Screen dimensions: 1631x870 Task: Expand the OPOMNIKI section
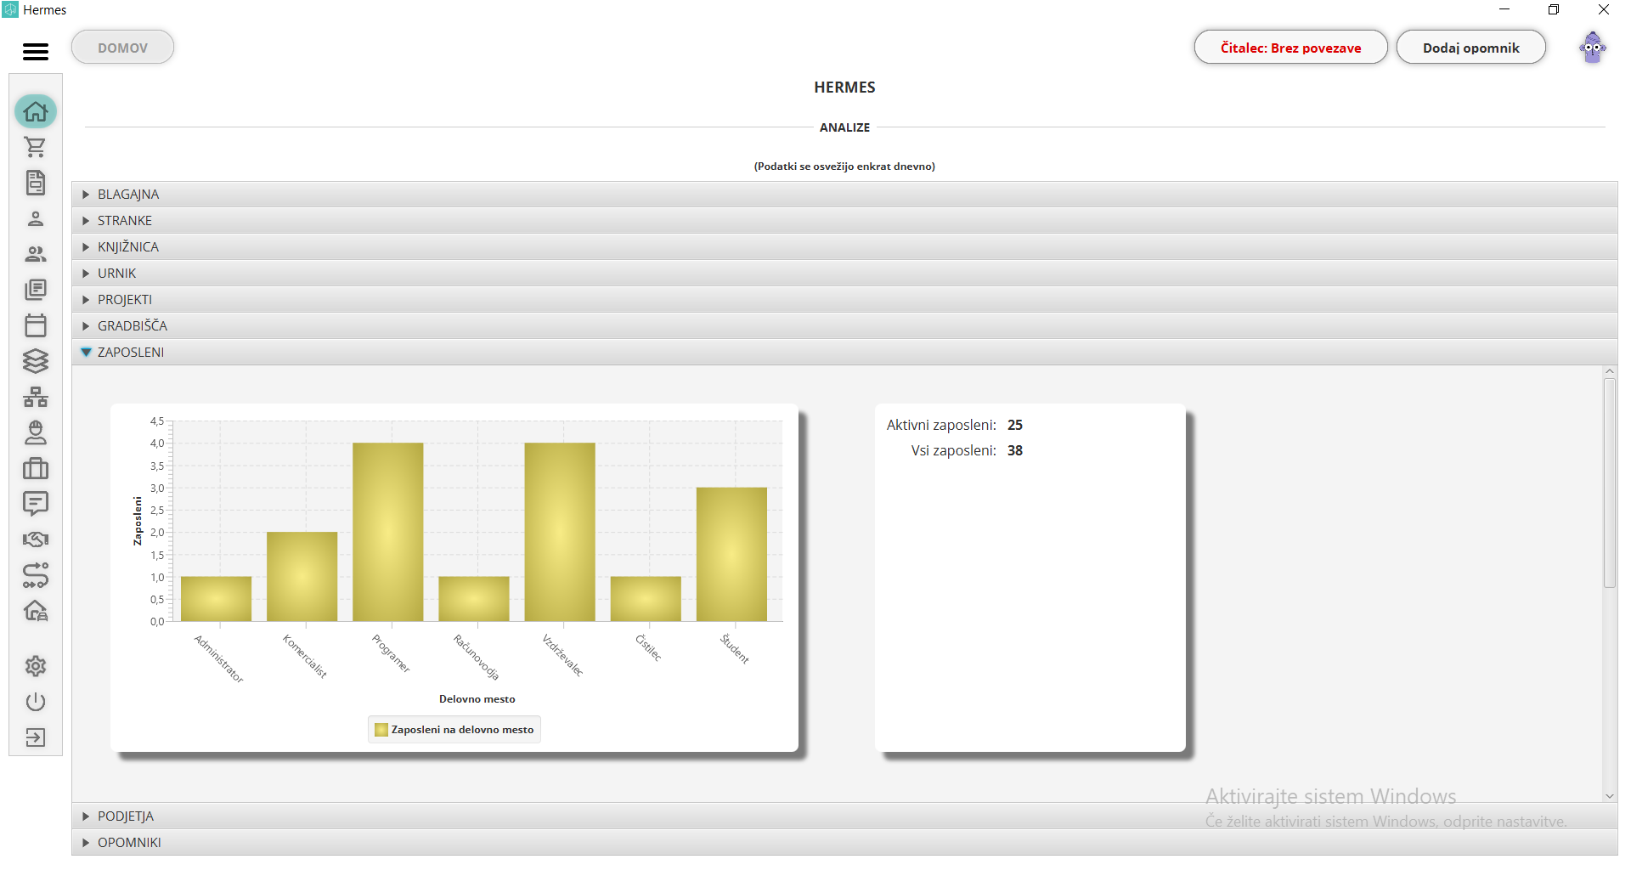coord(844,843)
